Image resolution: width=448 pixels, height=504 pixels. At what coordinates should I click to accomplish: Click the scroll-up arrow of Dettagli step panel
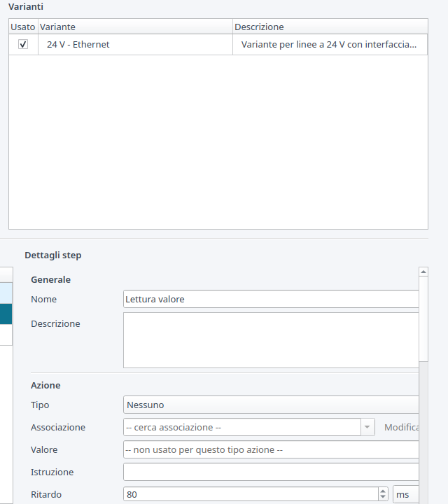click(423, 272)
